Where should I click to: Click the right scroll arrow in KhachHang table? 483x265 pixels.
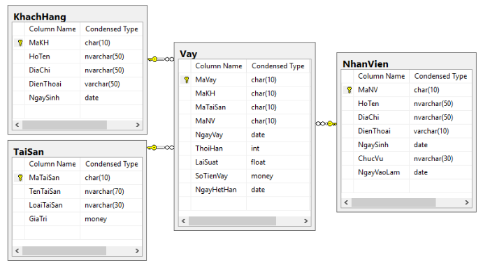tap(138, 125)
